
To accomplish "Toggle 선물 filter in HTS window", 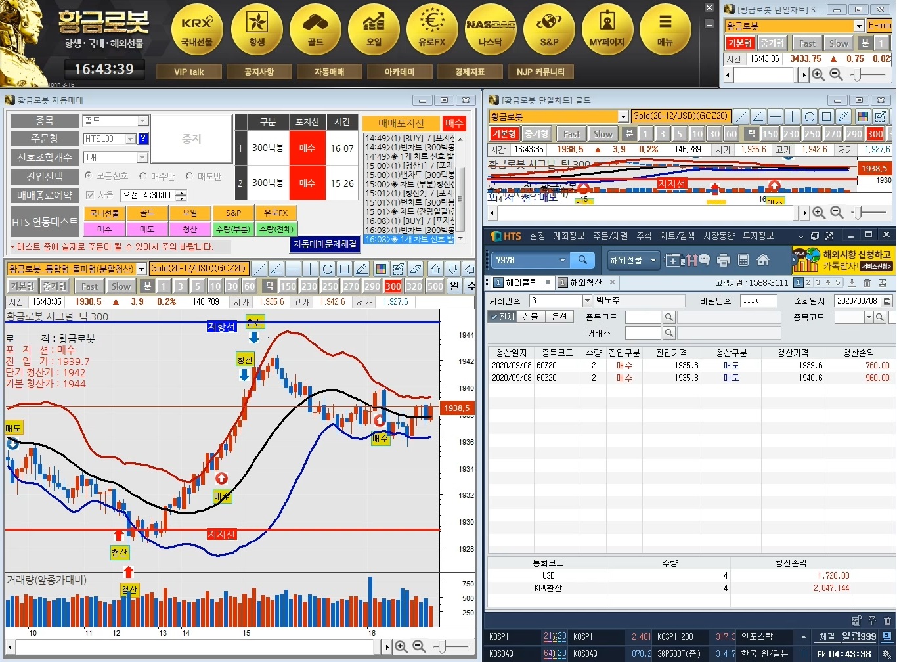I will click(x=531, y=317).
